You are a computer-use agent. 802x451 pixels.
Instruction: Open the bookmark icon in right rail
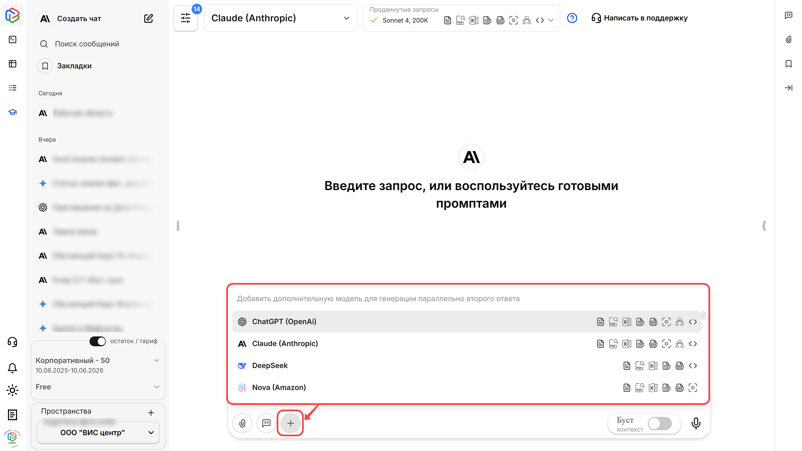tap(789, 64)
